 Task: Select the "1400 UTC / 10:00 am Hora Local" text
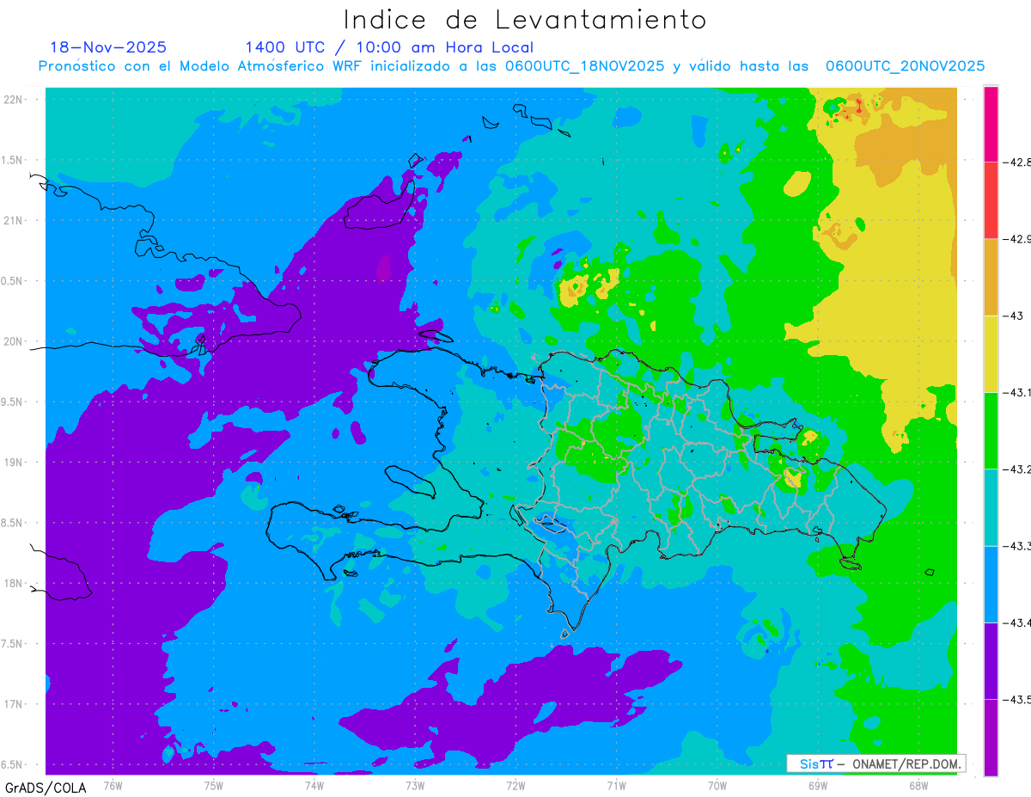[389, 48]
